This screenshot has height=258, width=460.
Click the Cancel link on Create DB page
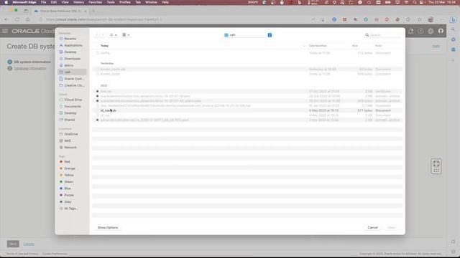tap(29, 244)
